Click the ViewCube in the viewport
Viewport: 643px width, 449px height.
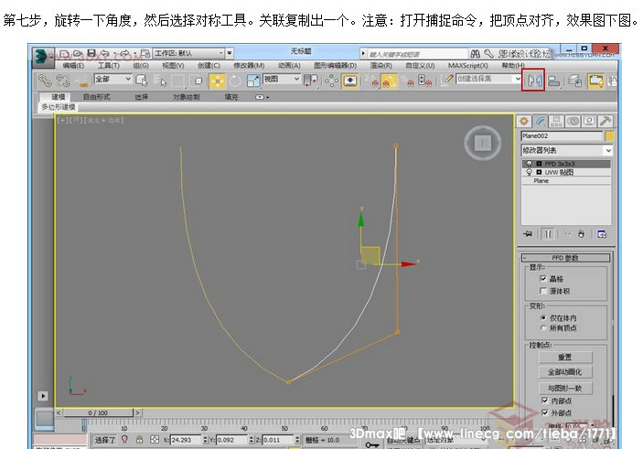tap(483, 143)
